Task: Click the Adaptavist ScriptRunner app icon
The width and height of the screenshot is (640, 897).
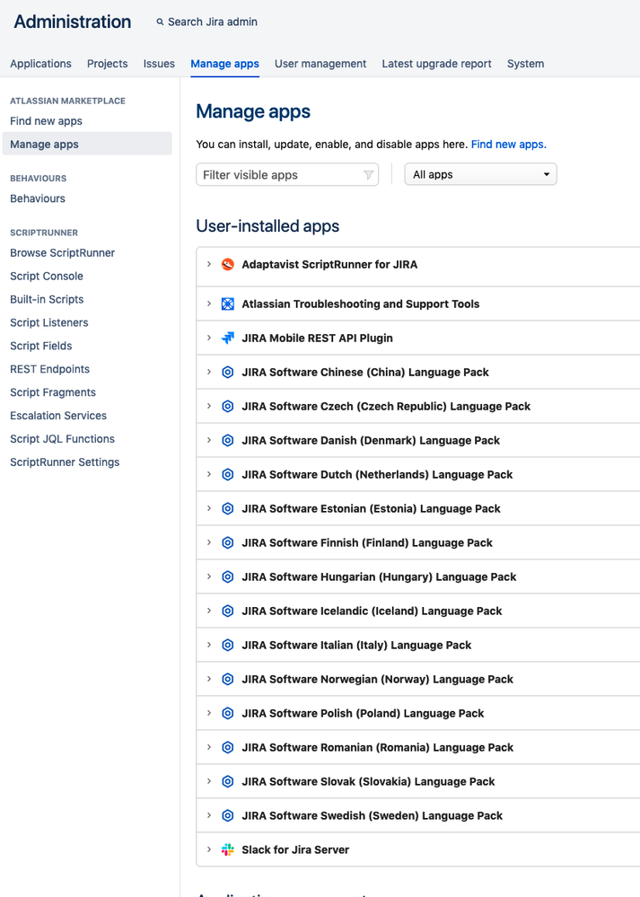Action: point(228,264)
